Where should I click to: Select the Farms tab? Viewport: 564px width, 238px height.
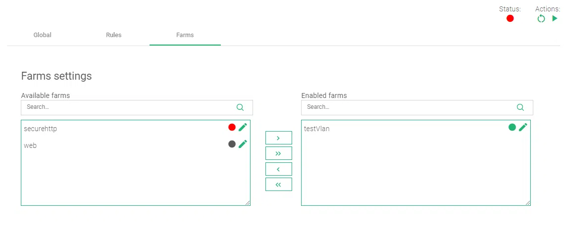(x=185, y=35)
